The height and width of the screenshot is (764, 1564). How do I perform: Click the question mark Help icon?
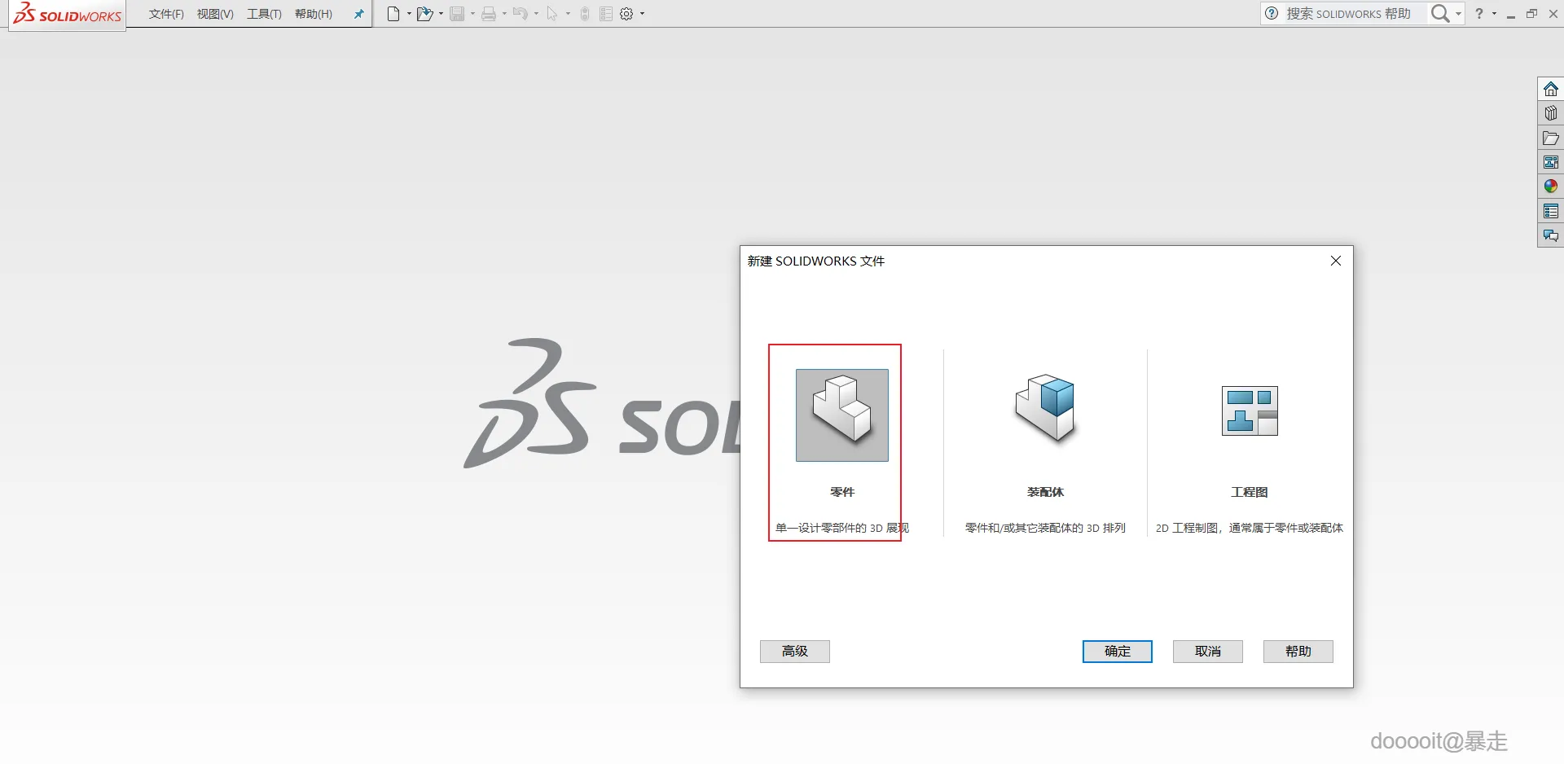point(1479,14)
